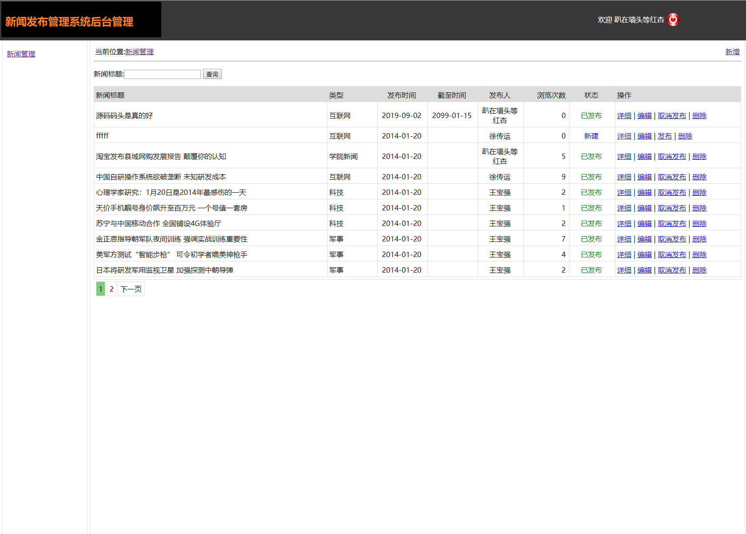746x534 pixels.
Task: Click 取消发布 for the 苏宁与中国移动合作 row
Action: click(671, 223)
